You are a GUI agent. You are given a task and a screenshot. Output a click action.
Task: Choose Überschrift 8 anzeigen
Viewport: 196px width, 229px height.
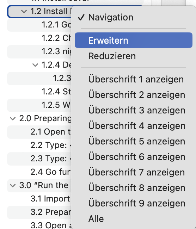[x=134, y=188]
